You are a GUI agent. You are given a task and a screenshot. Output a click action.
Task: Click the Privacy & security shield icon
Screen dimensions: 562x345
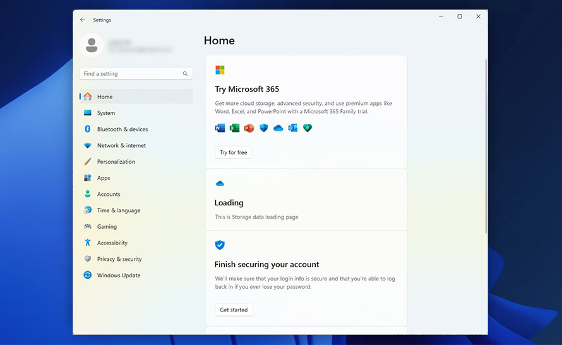(87, 258)
